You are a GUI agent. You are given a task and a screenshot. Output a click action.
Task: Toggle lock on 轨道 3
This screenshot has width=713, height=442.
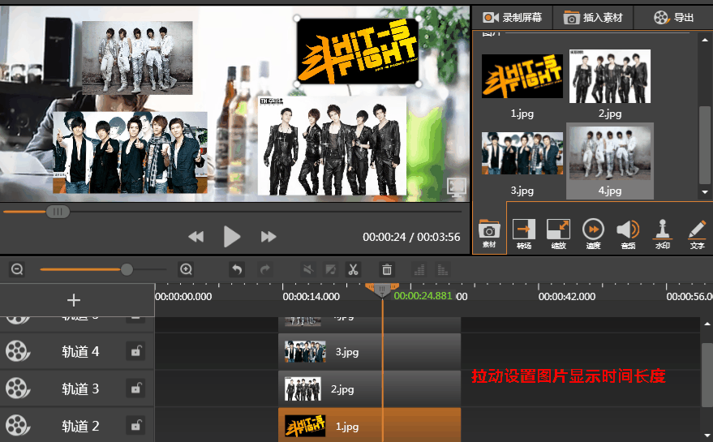(135, 388)
